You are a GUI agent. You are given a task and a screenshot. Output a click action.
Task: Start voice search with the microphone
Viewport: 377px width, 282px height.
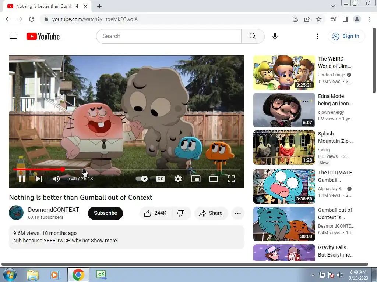[x=275, y=36]
